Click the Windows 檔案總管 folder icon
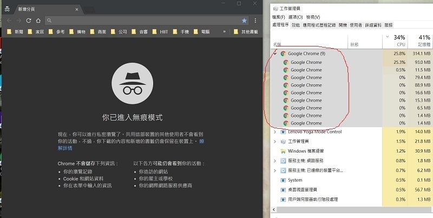Screen dimensions: 433x218 click(283, 151)
